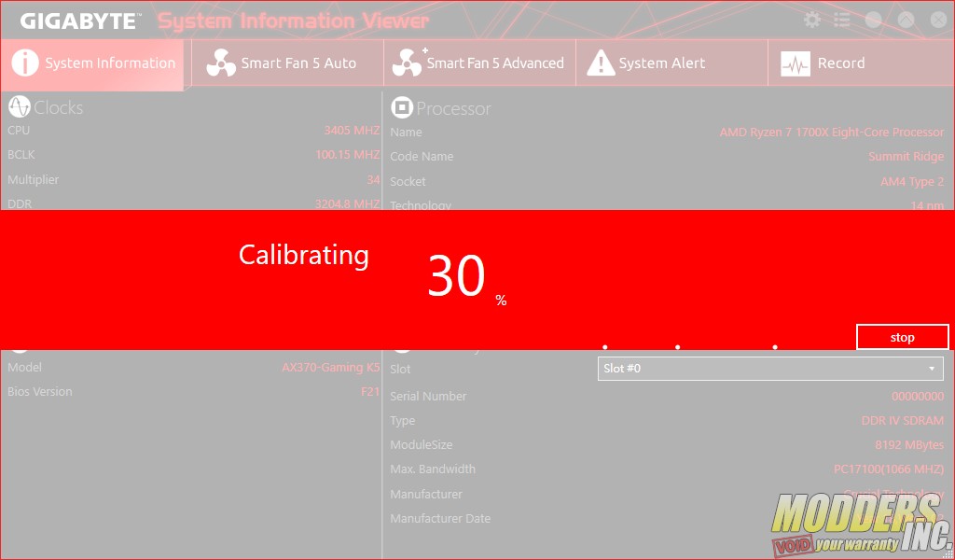Open the Record tab
This screenshot has width=955, height=560.
[861, 63]
